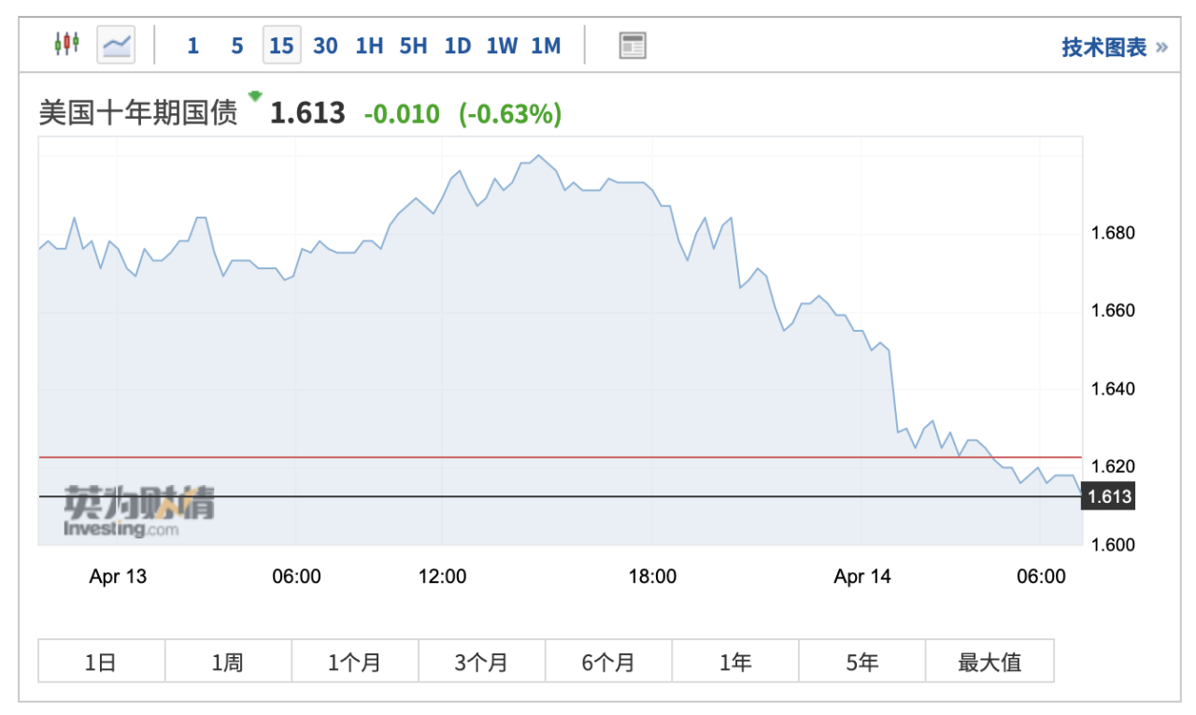
Task: Open the news overlay icon
Action: tap(633, 45)
